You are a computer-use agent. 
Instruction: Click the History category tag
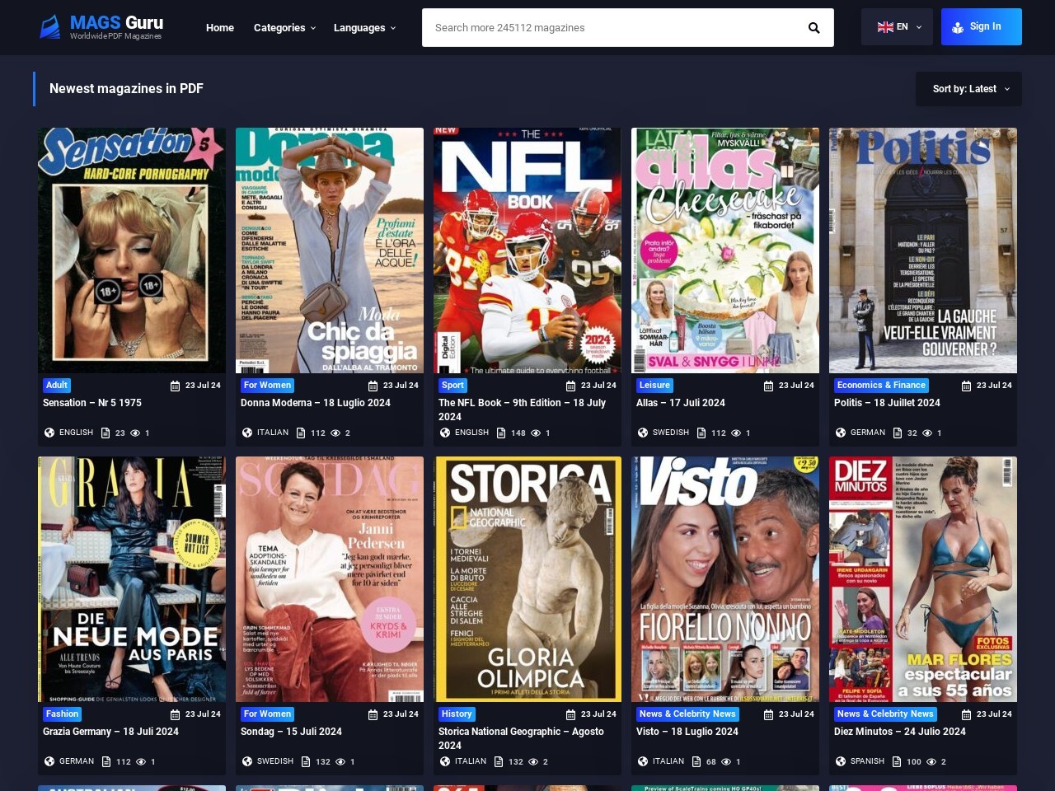click(457, 714)
